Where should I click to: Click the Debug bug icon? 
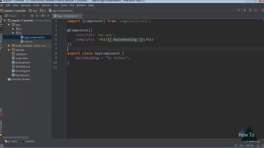point(250,10)
